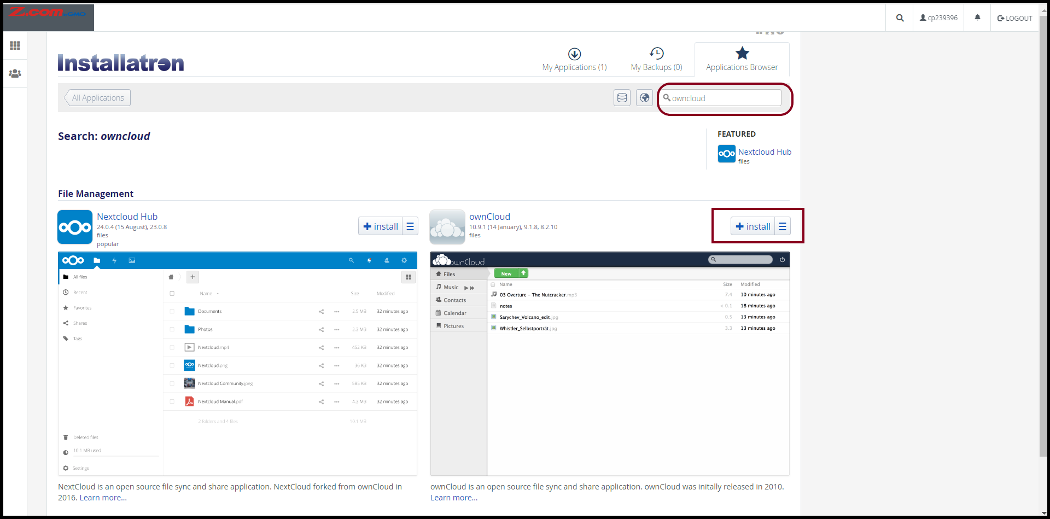Screen dimensions: 1050x519
Task: Expand Nextcloud Hub install options menu
Action: point(410,226)
